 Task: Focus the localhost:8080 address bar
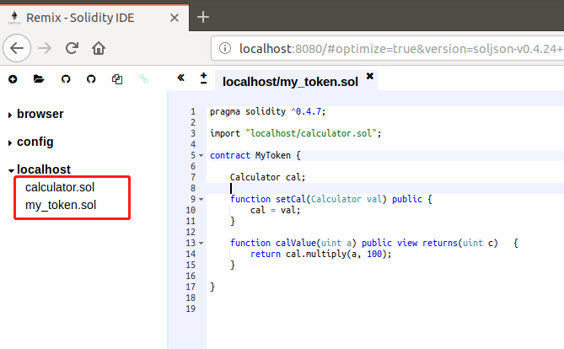(x=388, y=48)
